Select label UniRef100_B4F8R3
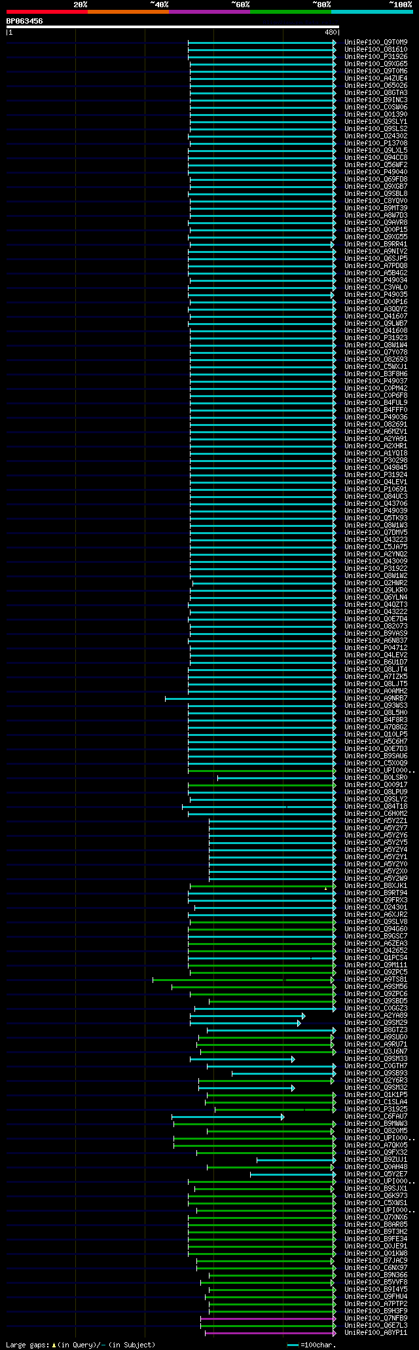Image resolution: width=419 pixels, height=1350 pixels. tap(376, 720)
